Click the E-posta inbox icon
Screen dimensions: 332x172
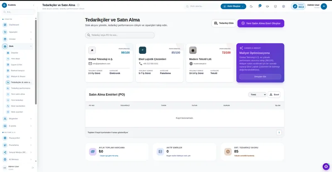tap(5, 126)
